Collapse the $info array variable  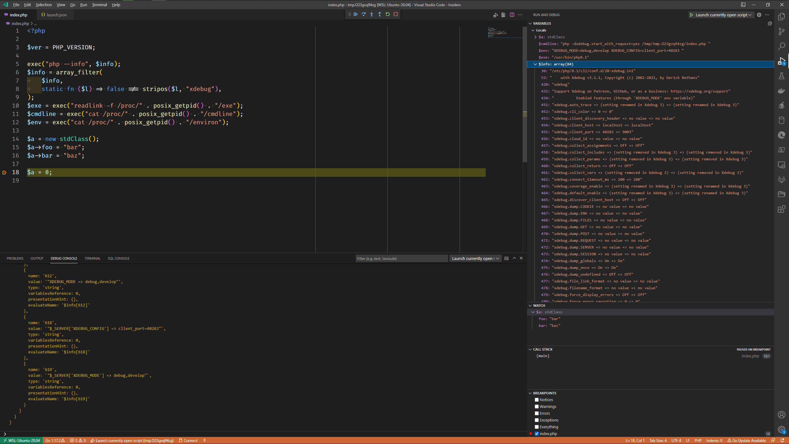535,64
